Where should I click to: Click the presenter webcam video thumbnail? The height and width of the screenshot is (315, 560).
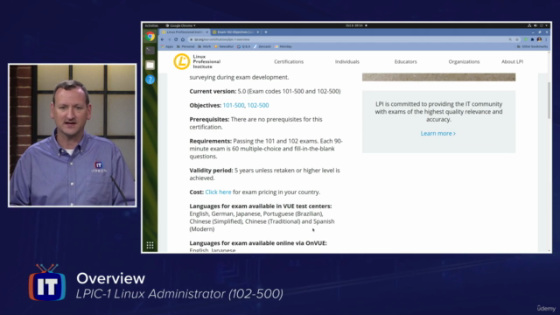tap(72, 136)
